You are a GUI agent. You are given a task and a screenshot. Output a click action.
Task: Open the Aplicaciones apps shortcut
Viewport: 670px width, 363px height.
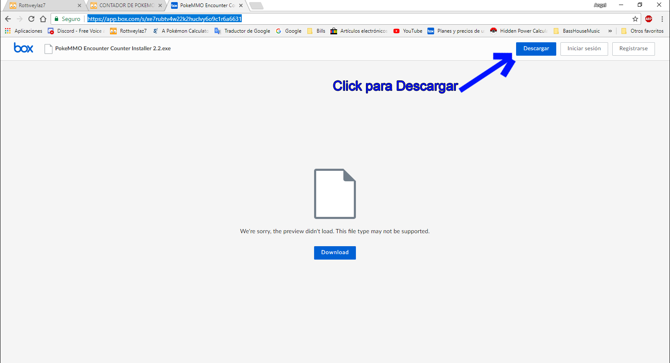tap(24, 31)
